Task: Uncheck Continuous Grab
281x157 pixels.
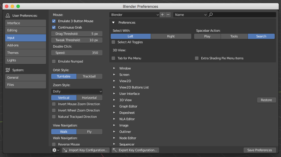Action: (x=54, y=27)
